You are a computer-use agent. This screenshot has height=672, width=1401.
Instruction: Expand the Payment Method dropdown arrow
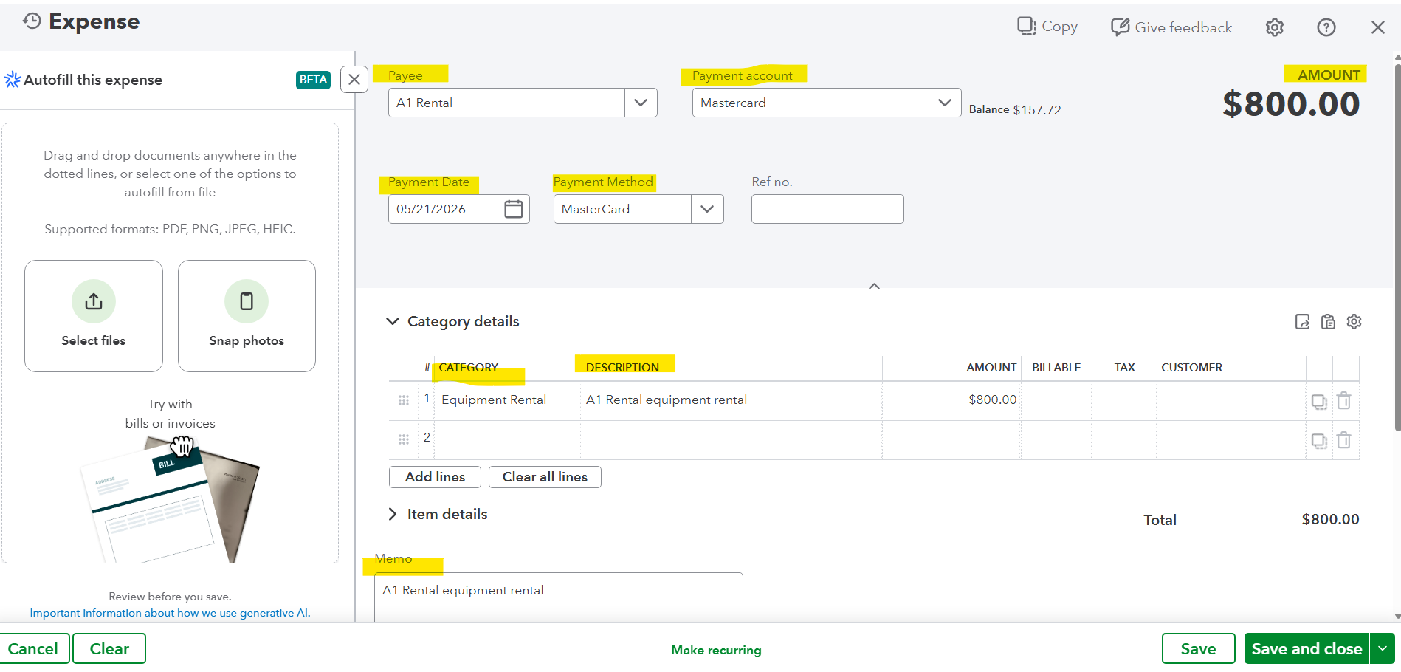tap(707, 209)
